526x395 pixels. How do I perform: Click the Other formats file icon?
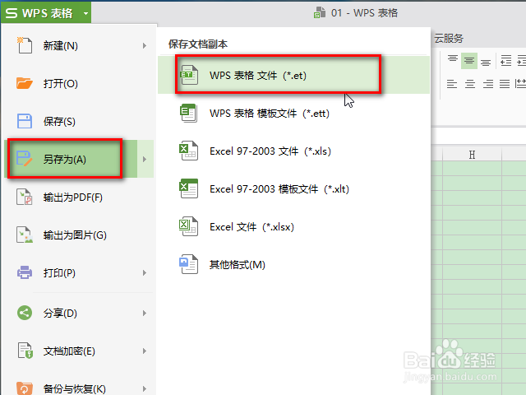pyautogui.click(x=189, y=264)
